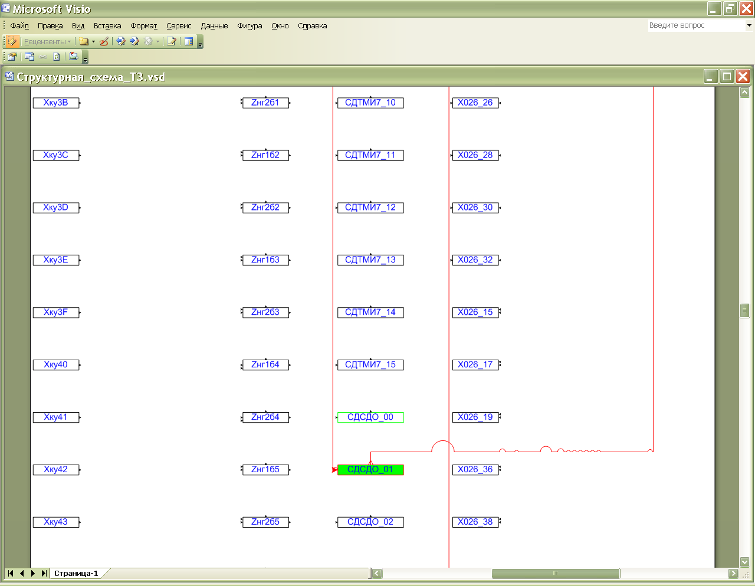The image size is (755, 586).
Task: Click the Link Data to Shapes icon
Action: [x=12, y=57]
